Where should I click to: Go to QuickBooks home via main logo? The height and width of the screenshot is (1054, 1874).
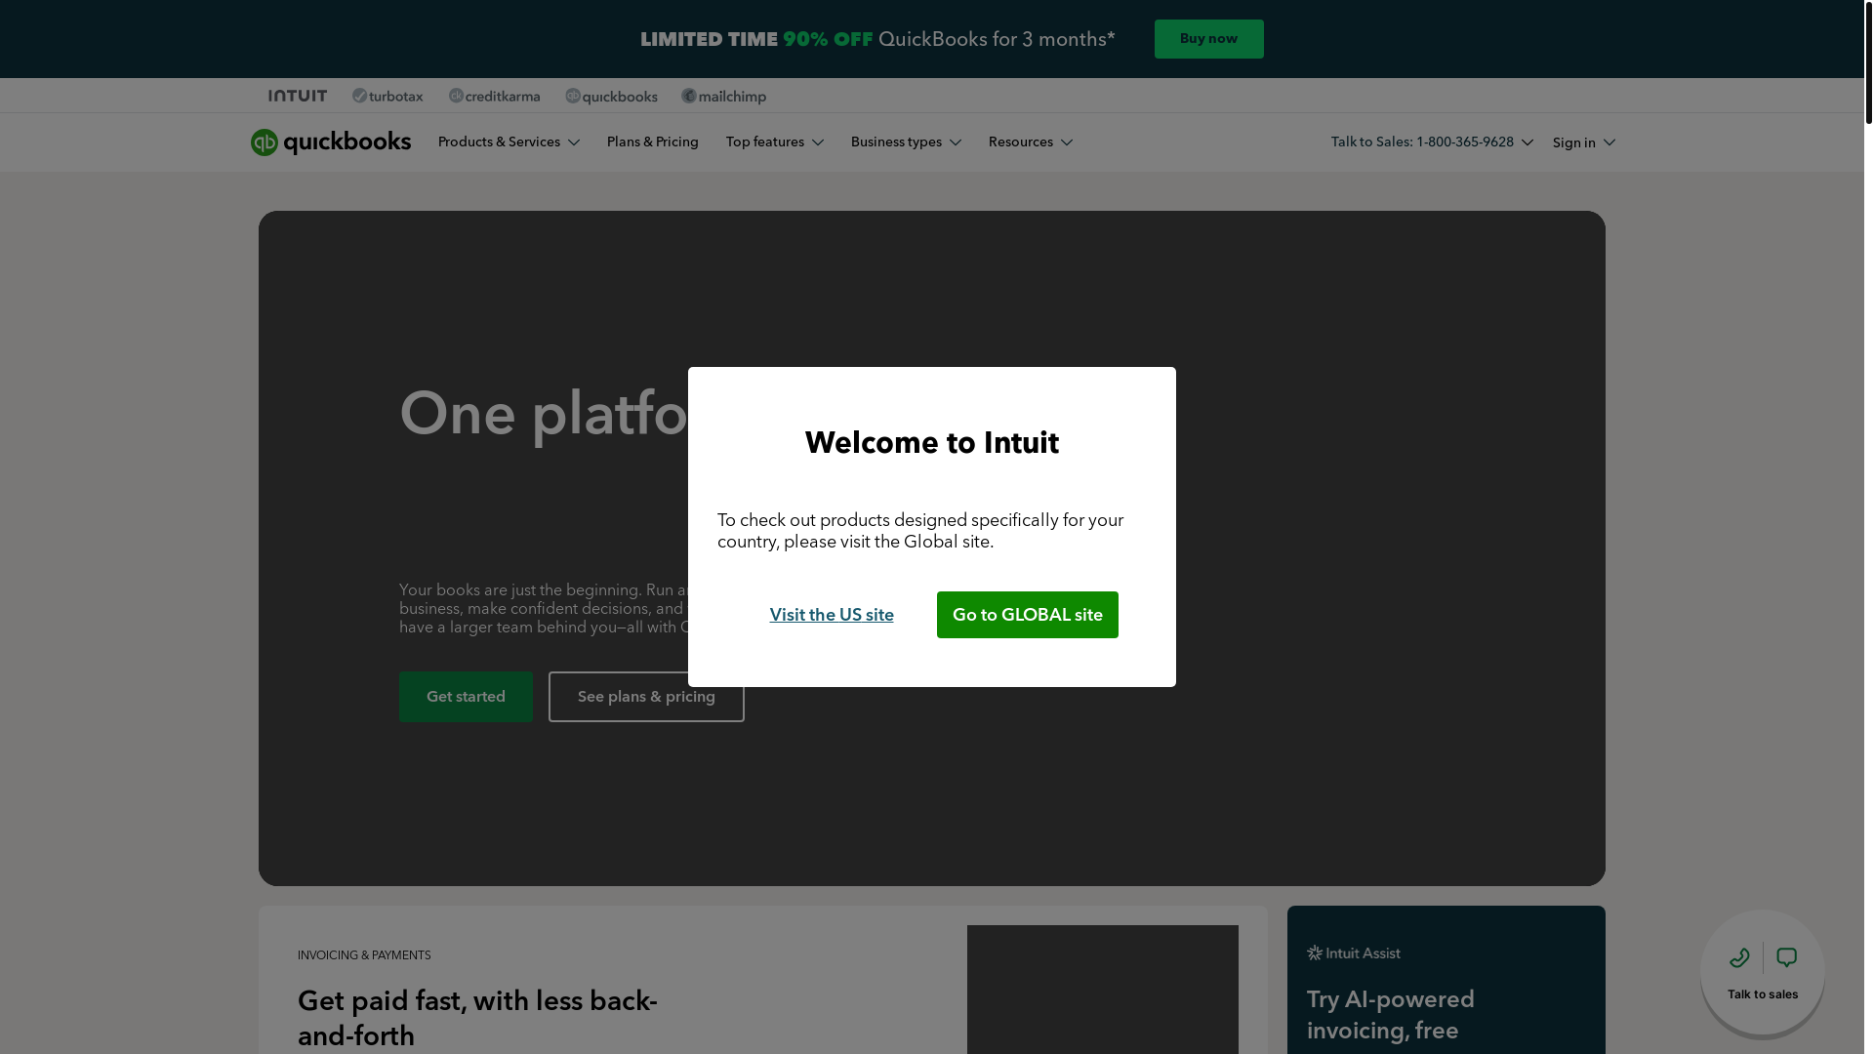[331, 142]
